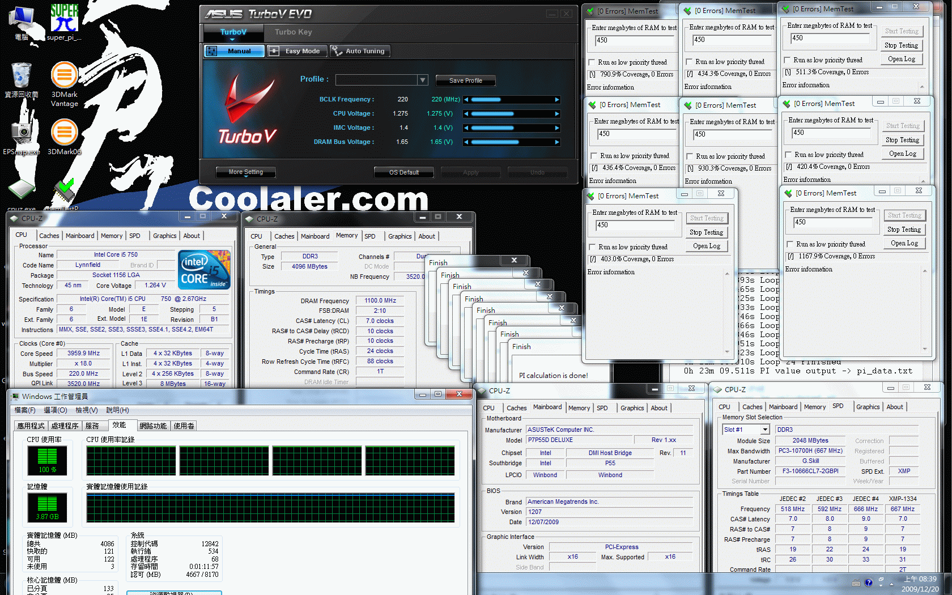
Task: Click CPU Voltage right increase arrow
Action: [x=557, y=114]
